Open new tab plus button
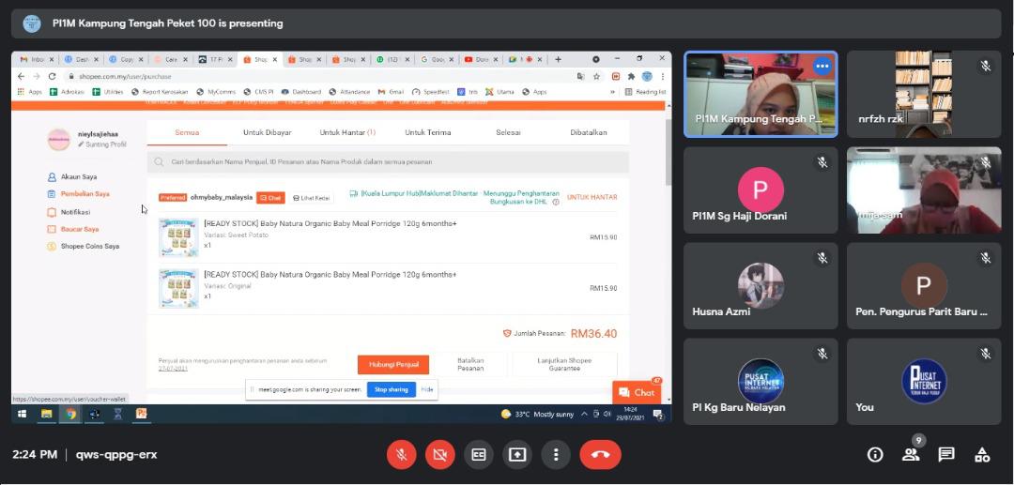This screenshot has height=485, width=1014. (558, 59)
